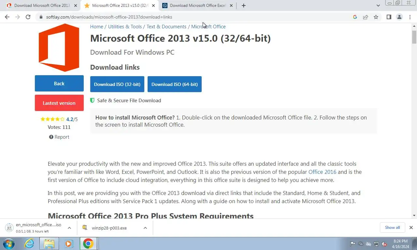Open the Chrome share icon in address bar
Image resolution: width=417 pixels, height=250 pixels.
coord(366,17)
